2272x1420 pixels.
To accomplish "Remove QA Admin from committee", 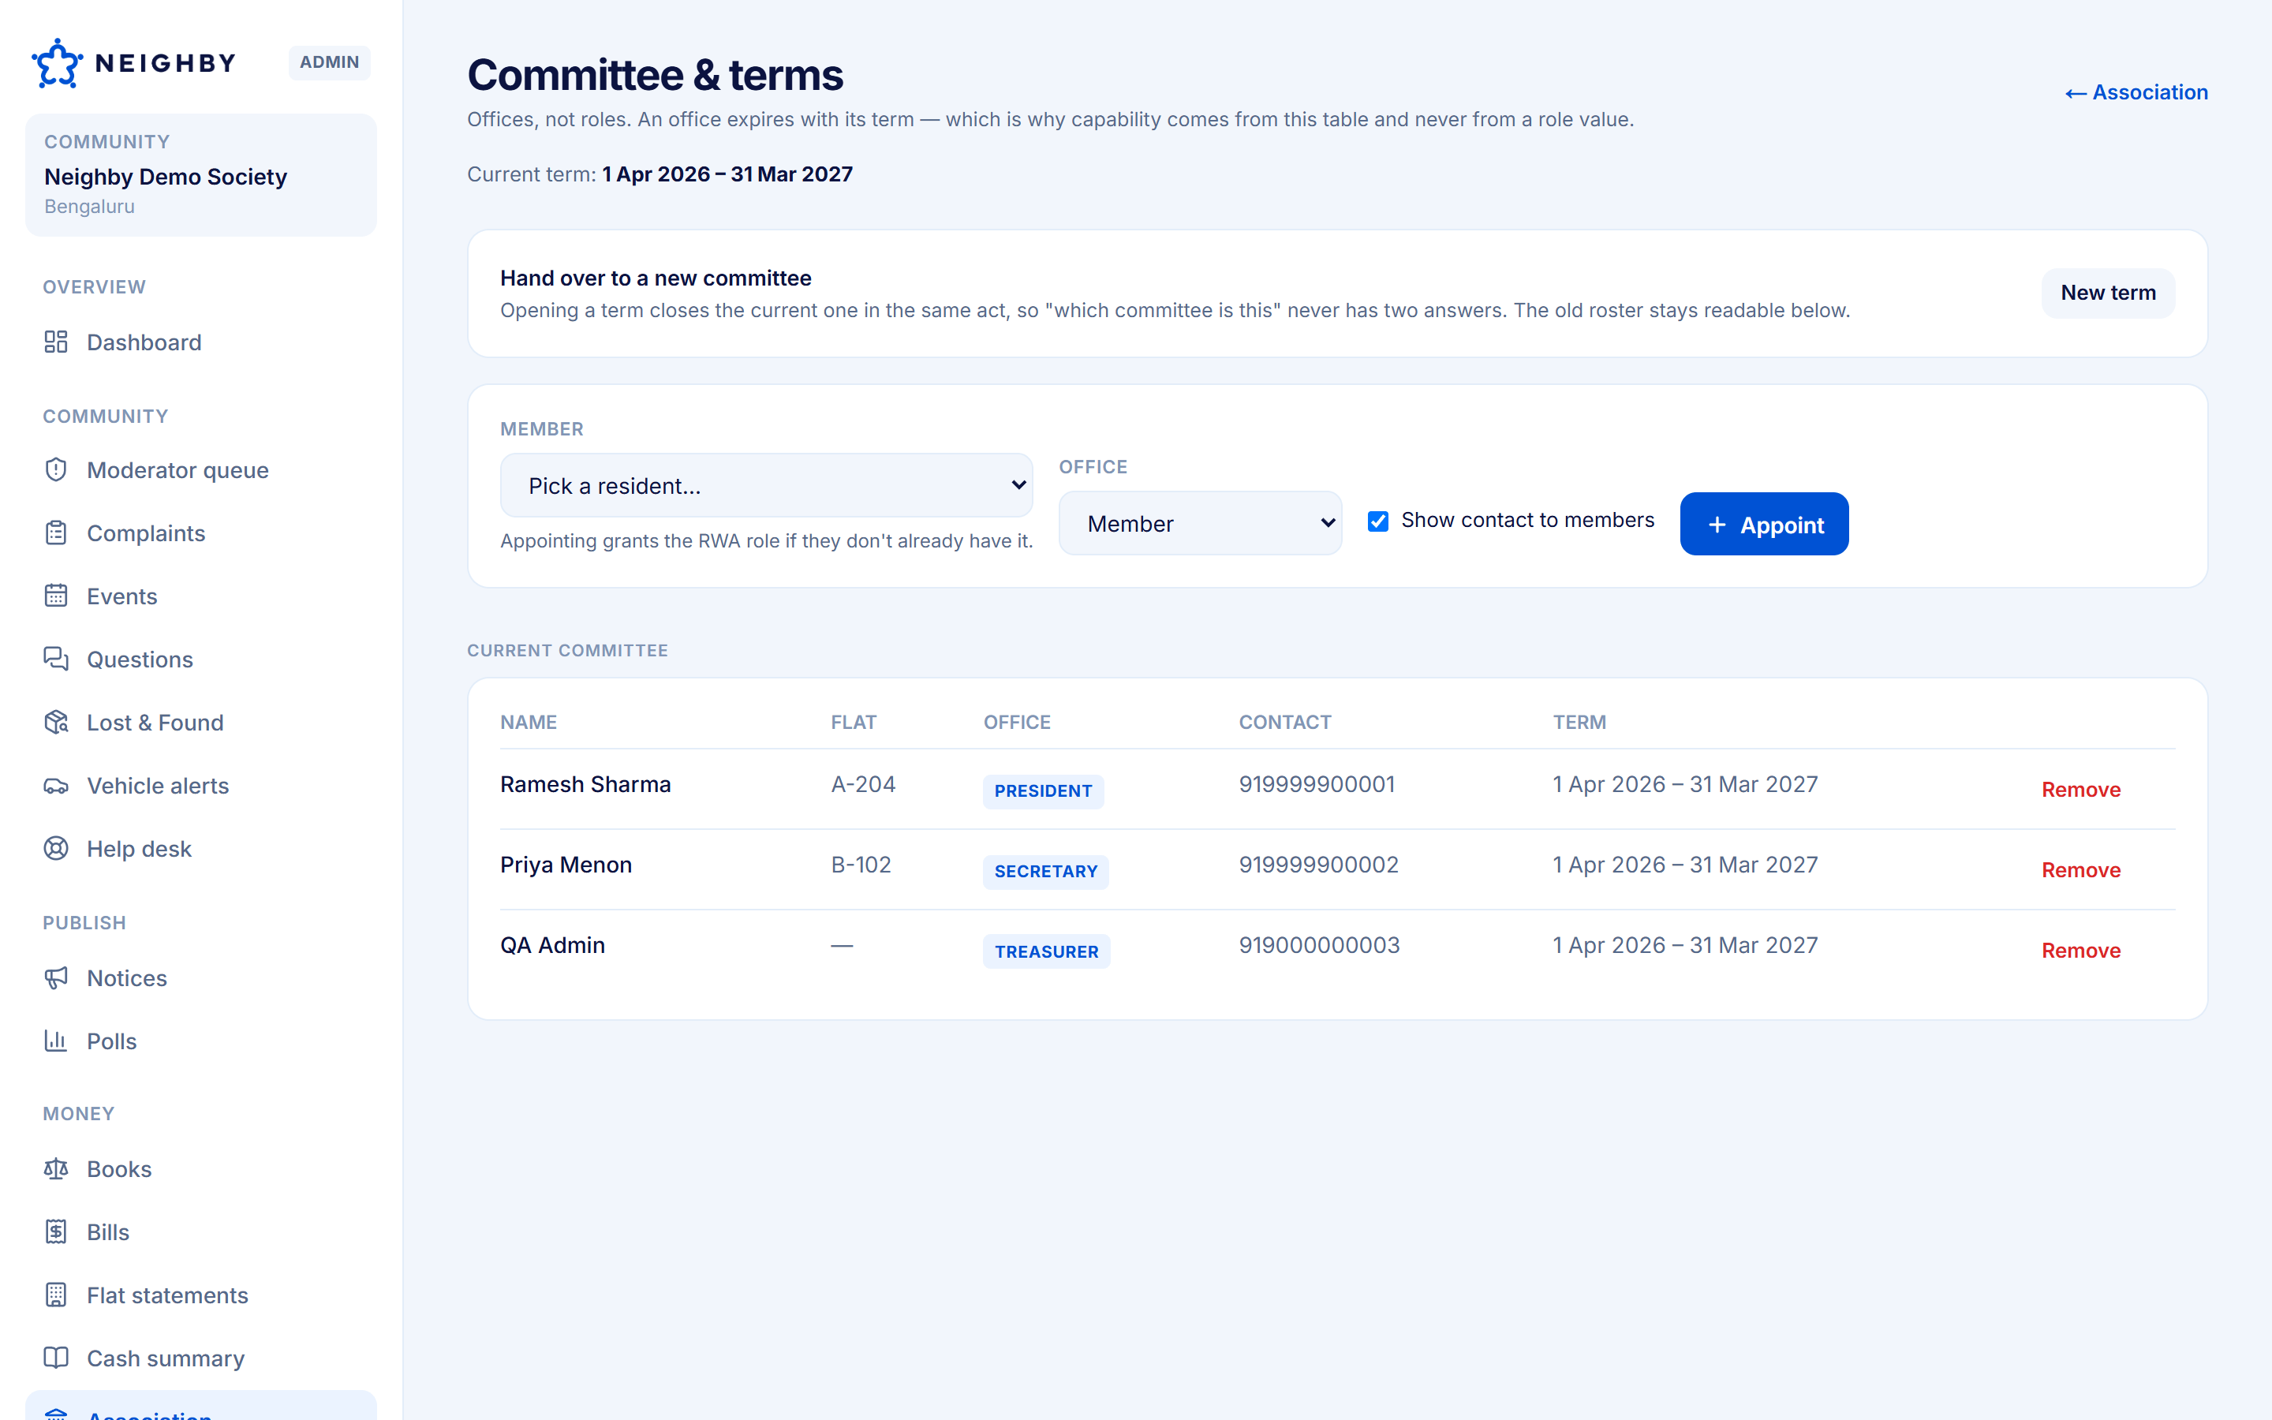I will coord(2080,951).
